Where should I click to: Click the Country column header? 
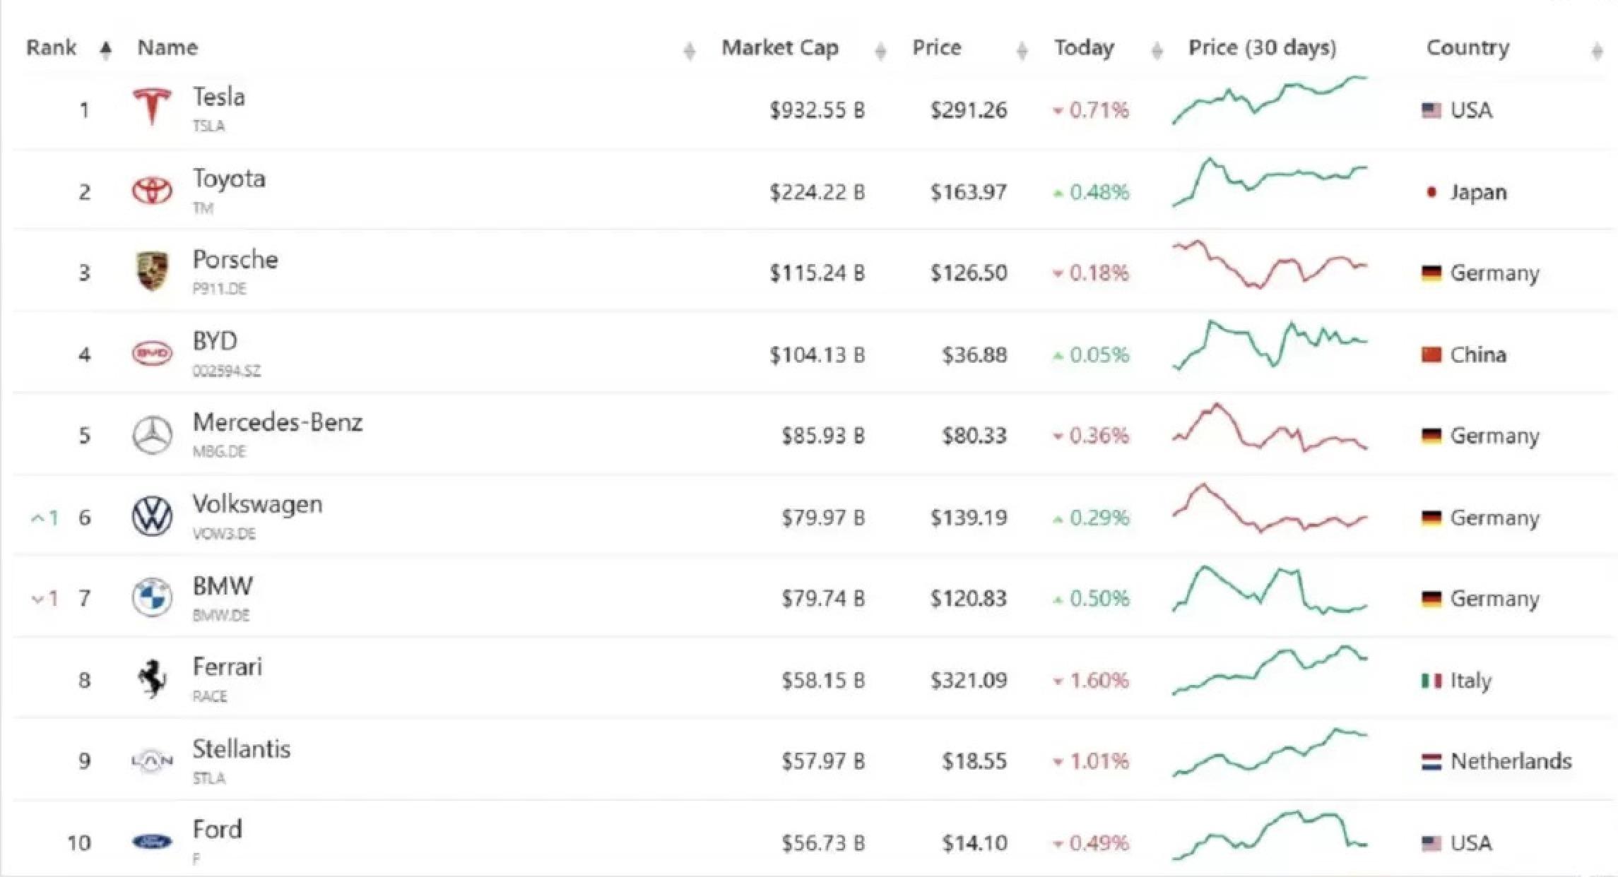coord(1468,48)
